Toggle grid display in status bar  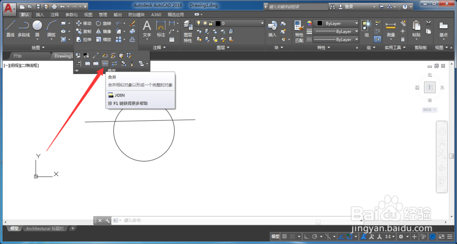tap(285, 236)
